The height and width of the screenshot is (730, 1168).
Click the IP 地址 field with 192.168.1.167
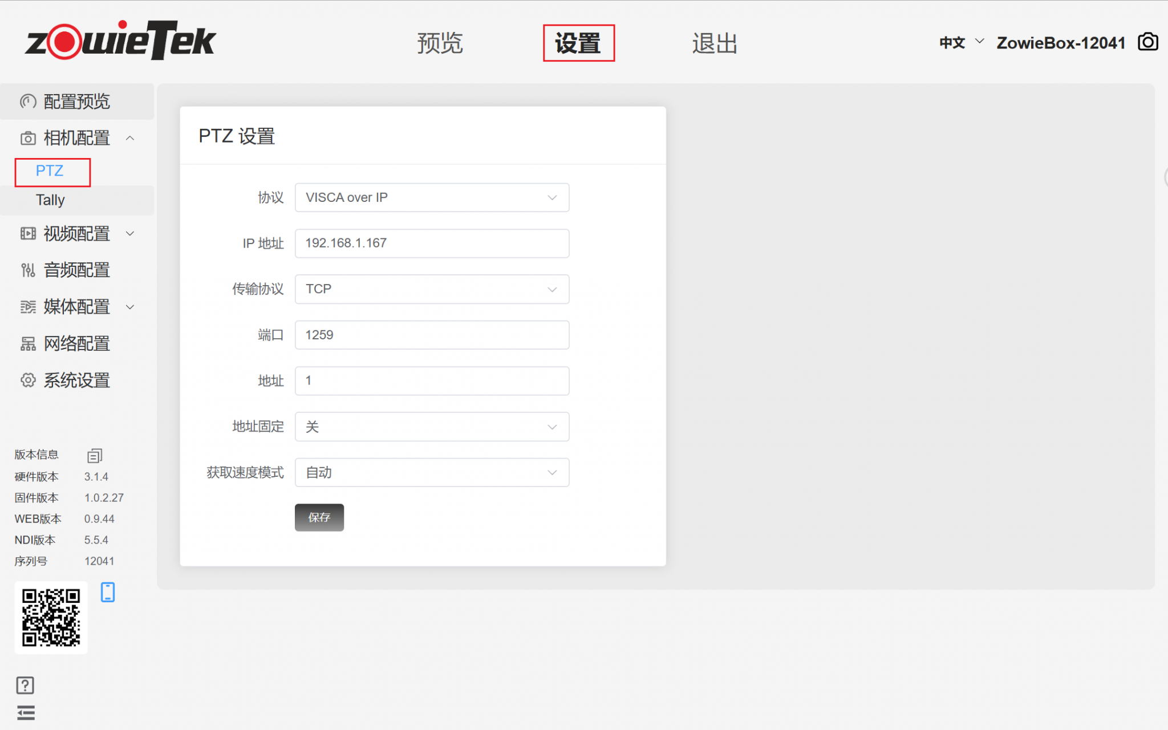(x=432, y=244)
